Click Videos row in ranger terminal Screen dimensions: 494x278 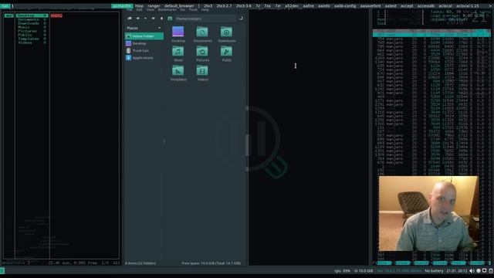click(32, 42)
